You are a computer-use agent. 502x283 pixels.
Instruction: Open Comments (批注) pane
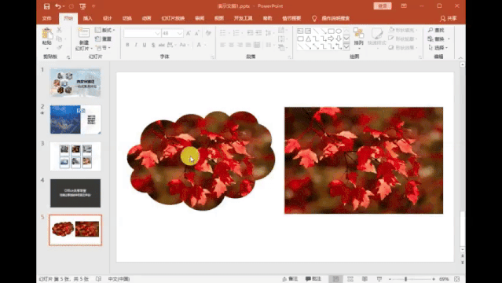coord(313,279)
